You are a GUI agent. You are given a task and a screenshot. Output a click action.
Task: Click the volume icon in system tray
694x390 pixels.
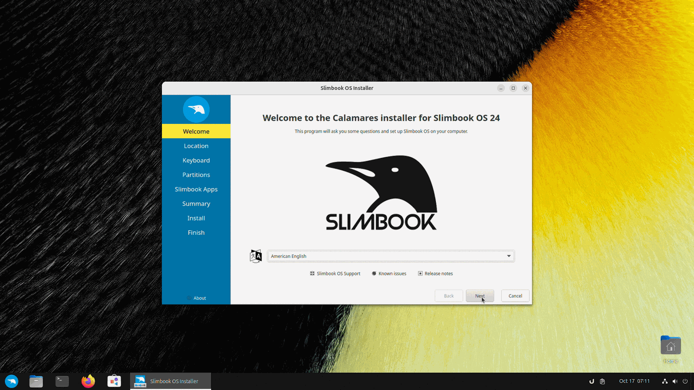(675, 381)
